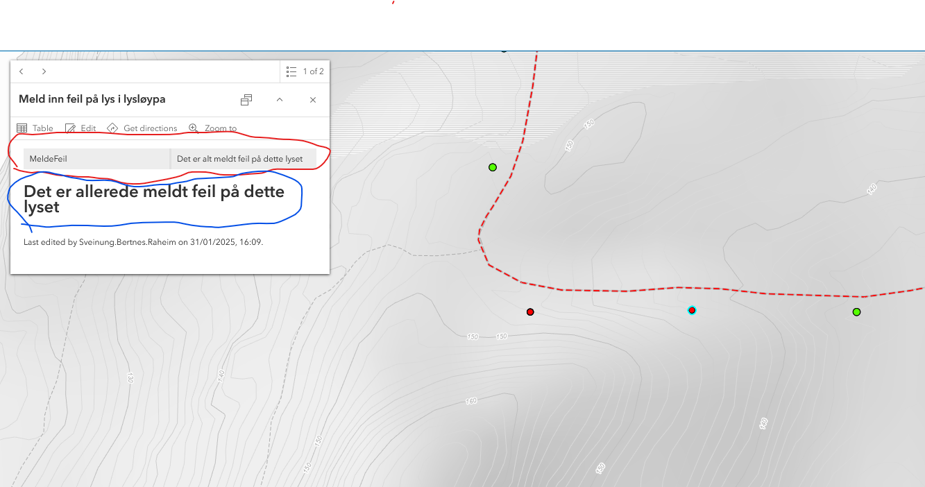Choose the 'Zoom to' toolbar action
Viewport: 925px width, 487px height.
[x=219, y=128]
